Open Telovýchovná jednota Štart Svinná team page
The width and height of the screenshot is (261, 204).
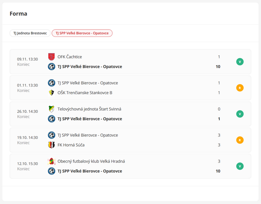point(89,109)
